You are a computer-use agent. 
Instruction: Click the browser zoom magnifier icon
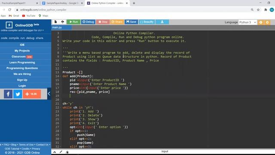(x=252, y=10)
